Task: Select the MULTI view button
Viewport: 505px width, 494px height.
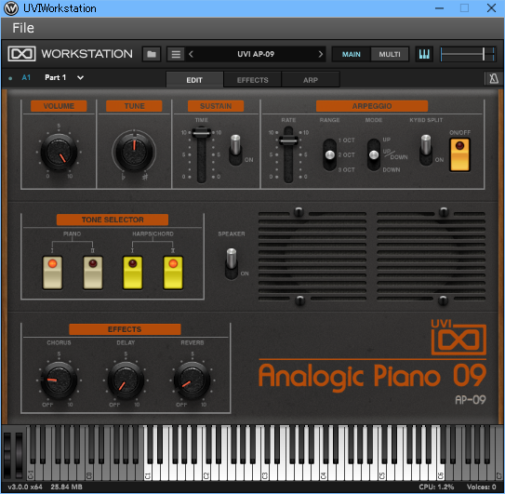Action: pyautogui.click(x=390, y=54)
